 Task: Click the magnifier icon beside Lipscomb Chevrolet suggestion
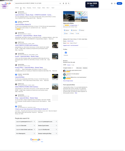(34, 126)
